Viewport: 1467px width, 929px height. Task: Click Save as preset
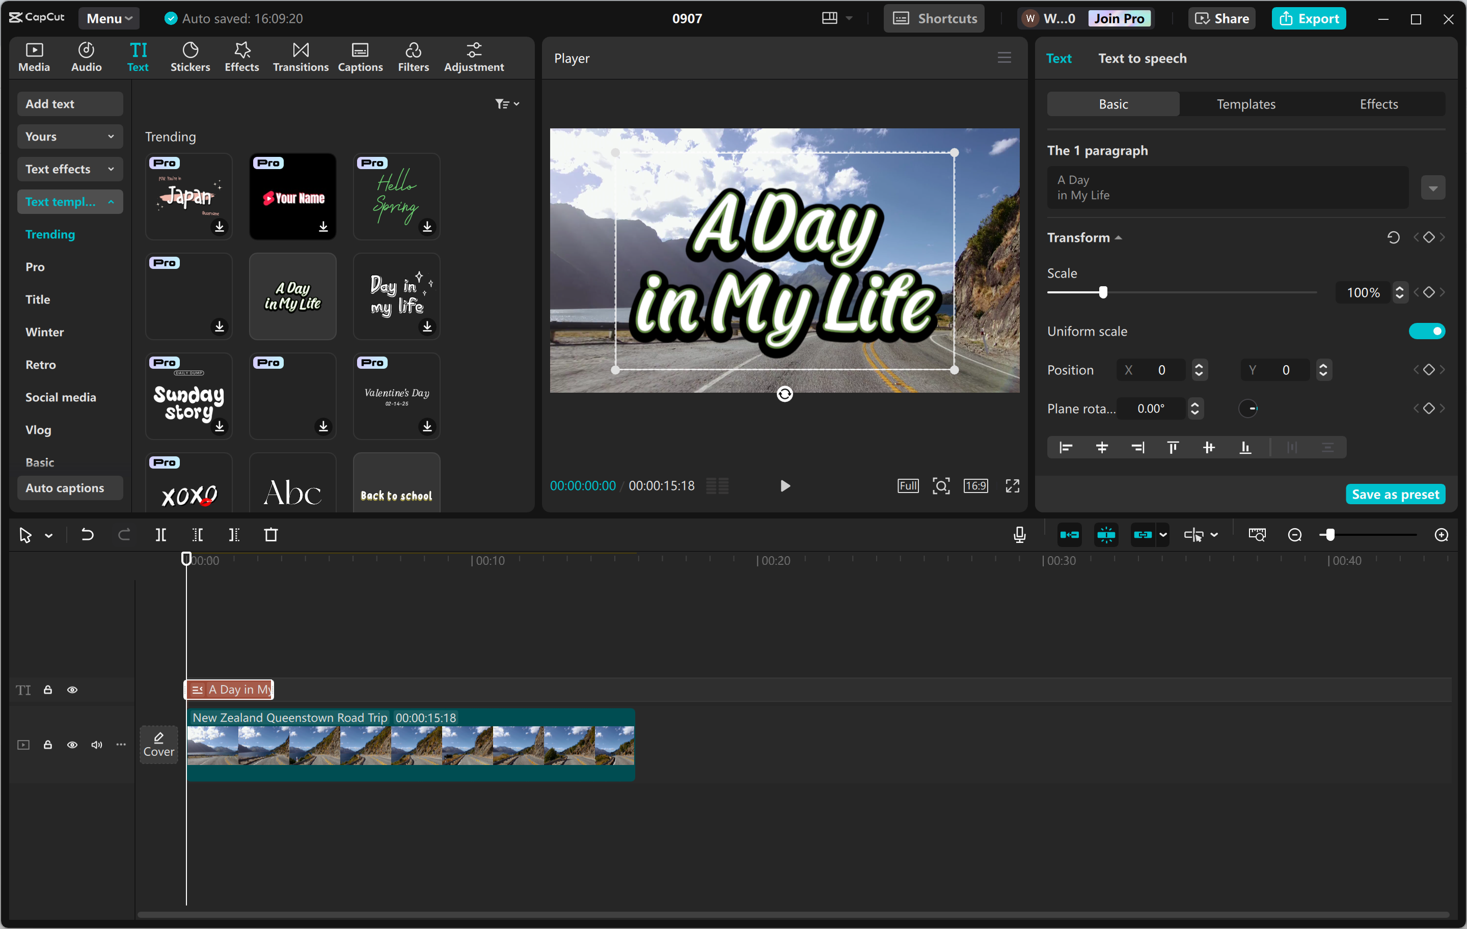click(1395, 494)
